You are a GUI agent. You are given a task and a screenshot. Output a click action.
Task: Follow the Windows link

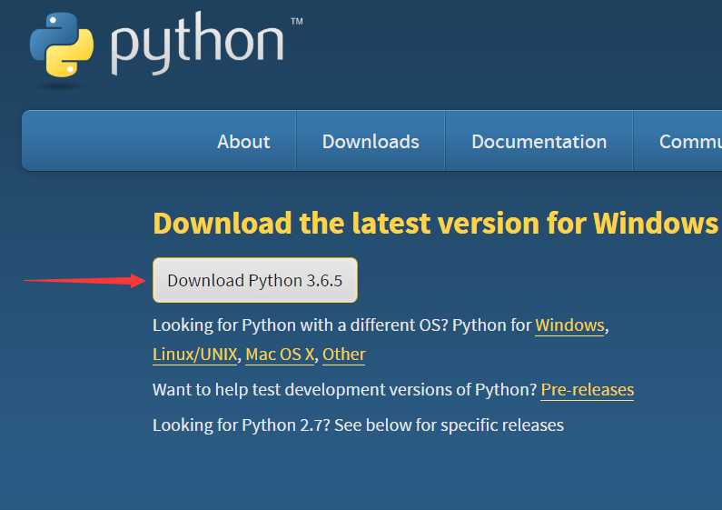pos(569,325)
